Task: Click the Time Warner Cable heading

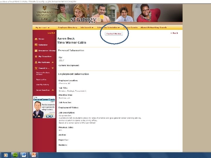Action: click(72, 42)
